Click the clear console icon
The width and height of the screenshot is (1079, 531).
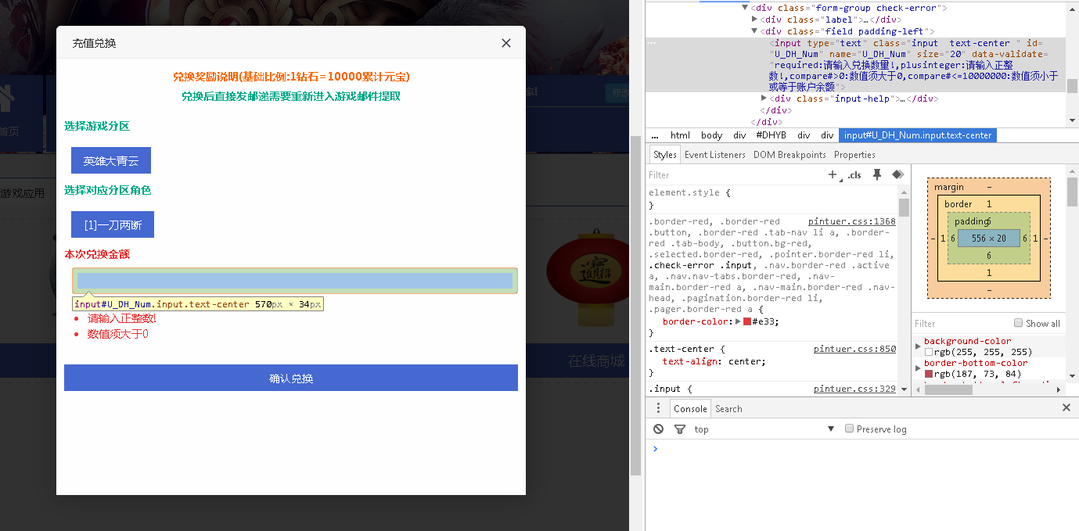point(659,429)
